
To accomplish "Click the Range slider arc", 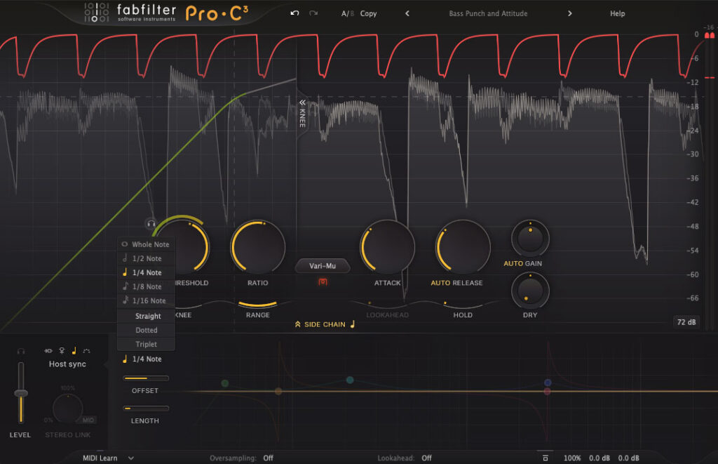I will pyautogui.click(x=258, y=304).
